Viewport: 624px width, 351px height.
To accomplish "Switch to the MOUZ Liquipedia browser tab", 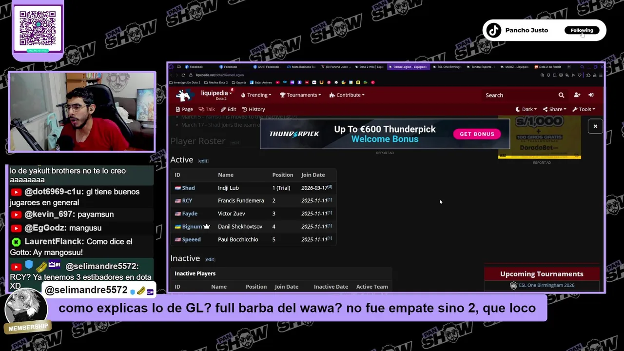I will point(514,67).
